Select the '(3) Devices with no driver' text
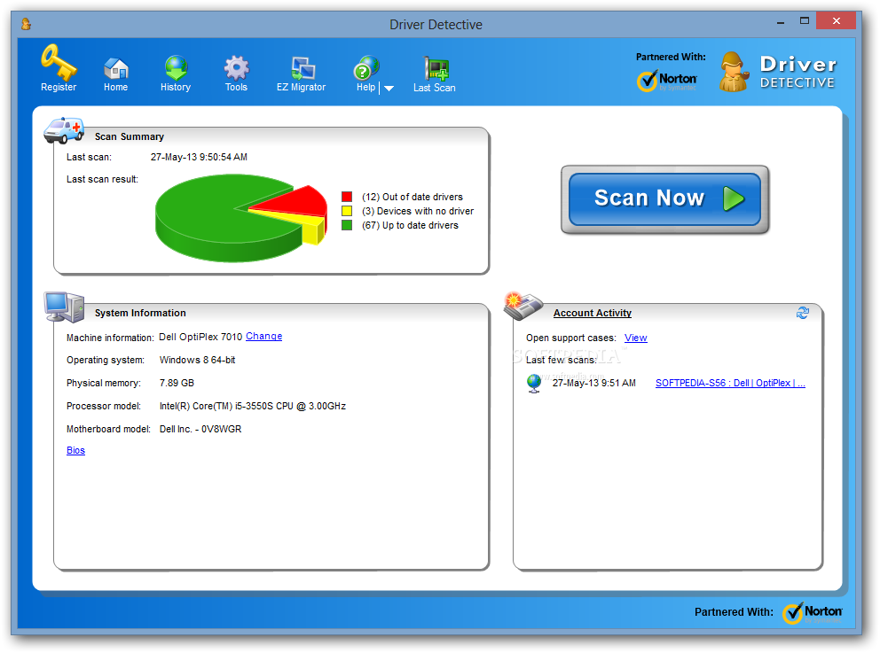The width and height of the screenshot is (880, 653). (x=418, y=211)
